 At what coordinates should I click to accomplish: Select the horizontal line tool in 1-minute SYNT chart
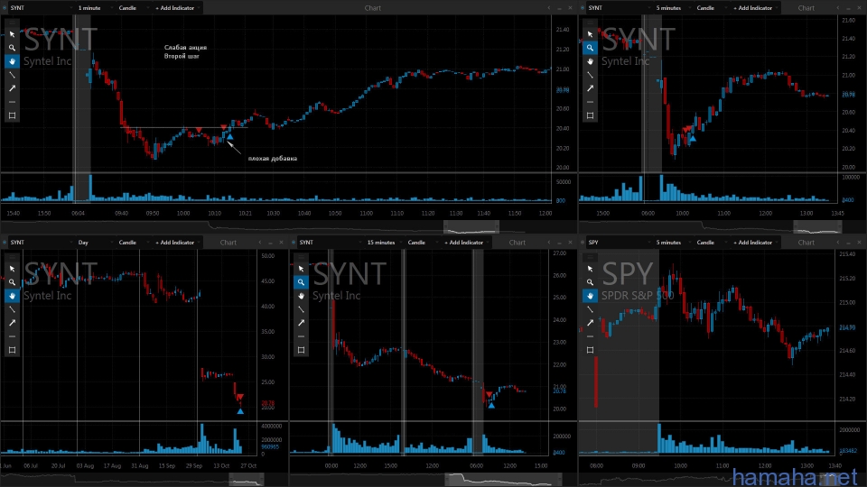click(x=12, y=102)
